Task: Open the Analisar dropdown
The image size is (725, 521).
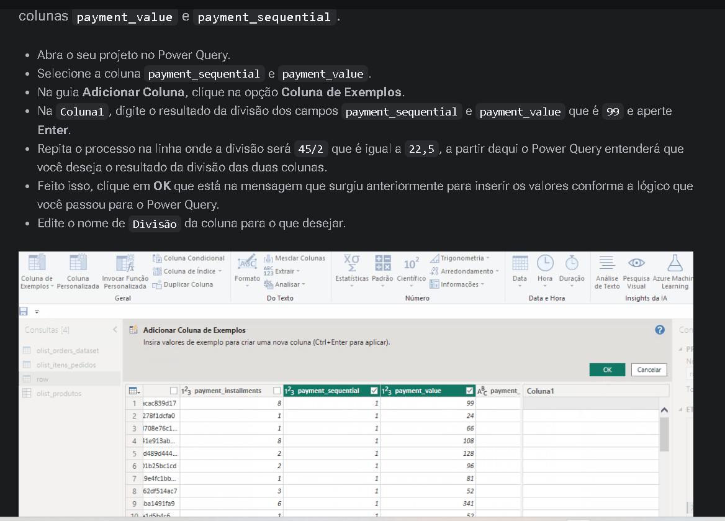Action: click(x=304, y=284)
